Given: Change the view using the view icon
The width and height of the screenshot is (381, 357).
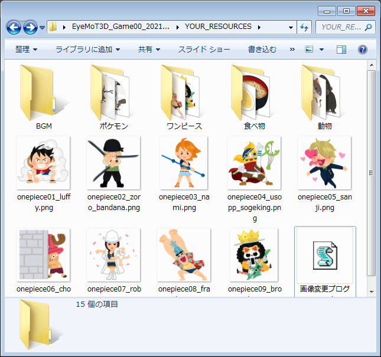Looking at the screenshot, I should point(309,49).
